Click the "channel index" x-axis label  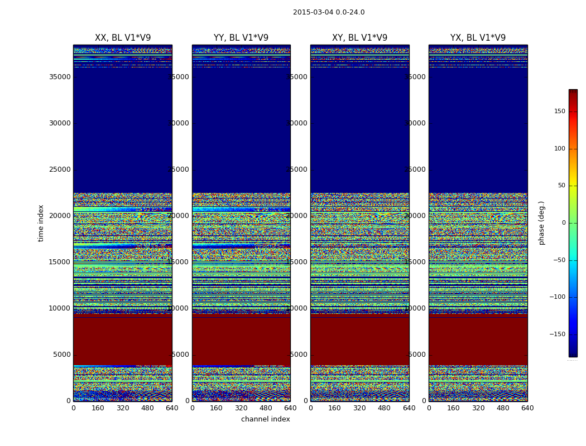point(265,419)
